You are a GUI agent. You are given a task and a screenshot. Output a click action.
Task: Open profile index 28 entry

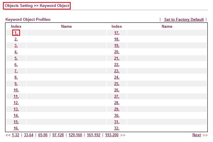click(116, 103)
